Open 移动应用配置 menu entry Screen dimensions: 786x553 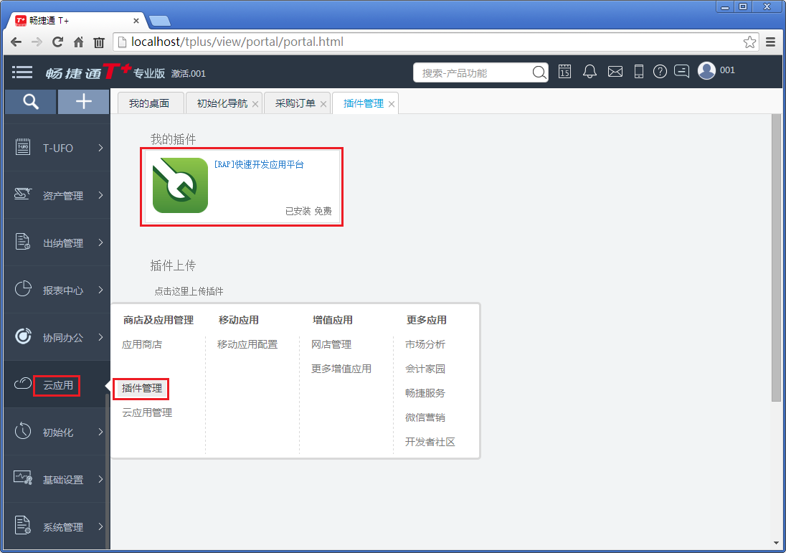tap(247, 344)
